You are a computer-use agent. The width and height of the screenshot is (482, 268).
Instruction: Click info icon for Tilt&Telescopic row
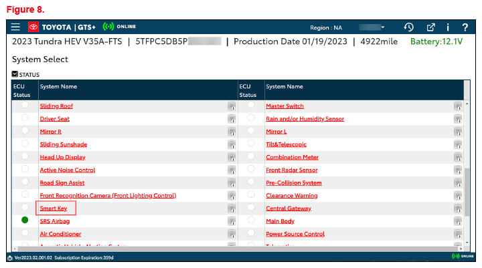click(x=458, y=144)
